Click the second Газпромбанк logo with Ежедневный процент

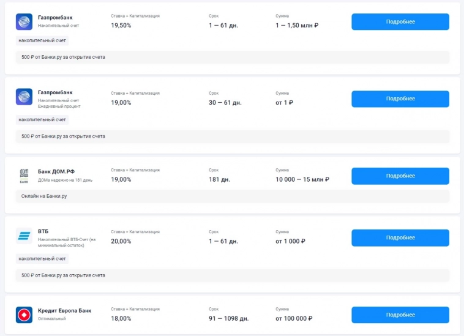click(x=24, y=97)
